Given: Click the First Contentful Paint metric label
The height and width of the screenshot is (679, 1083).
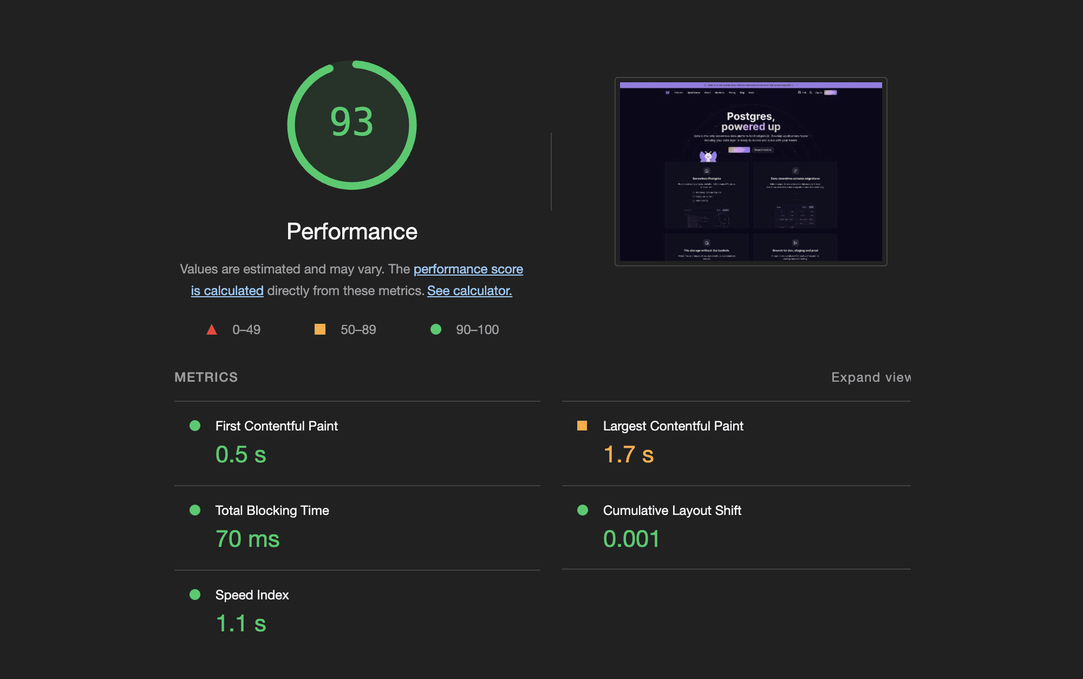Looking at the screenshot, I should (x=276, y=426).
